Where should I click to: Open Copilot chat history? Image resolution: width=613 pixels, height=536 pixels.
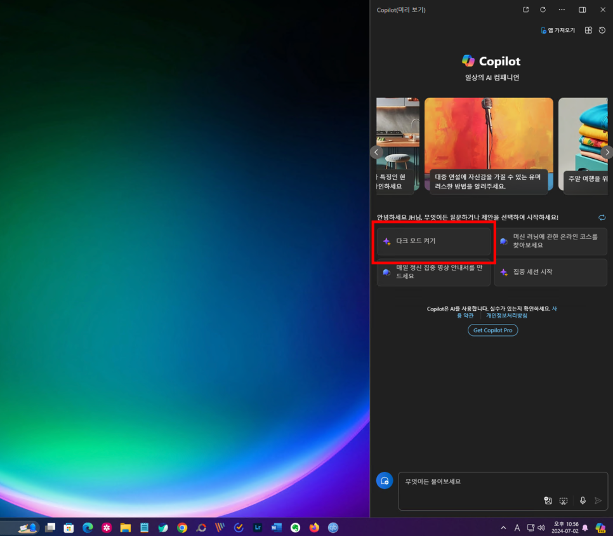602,30
